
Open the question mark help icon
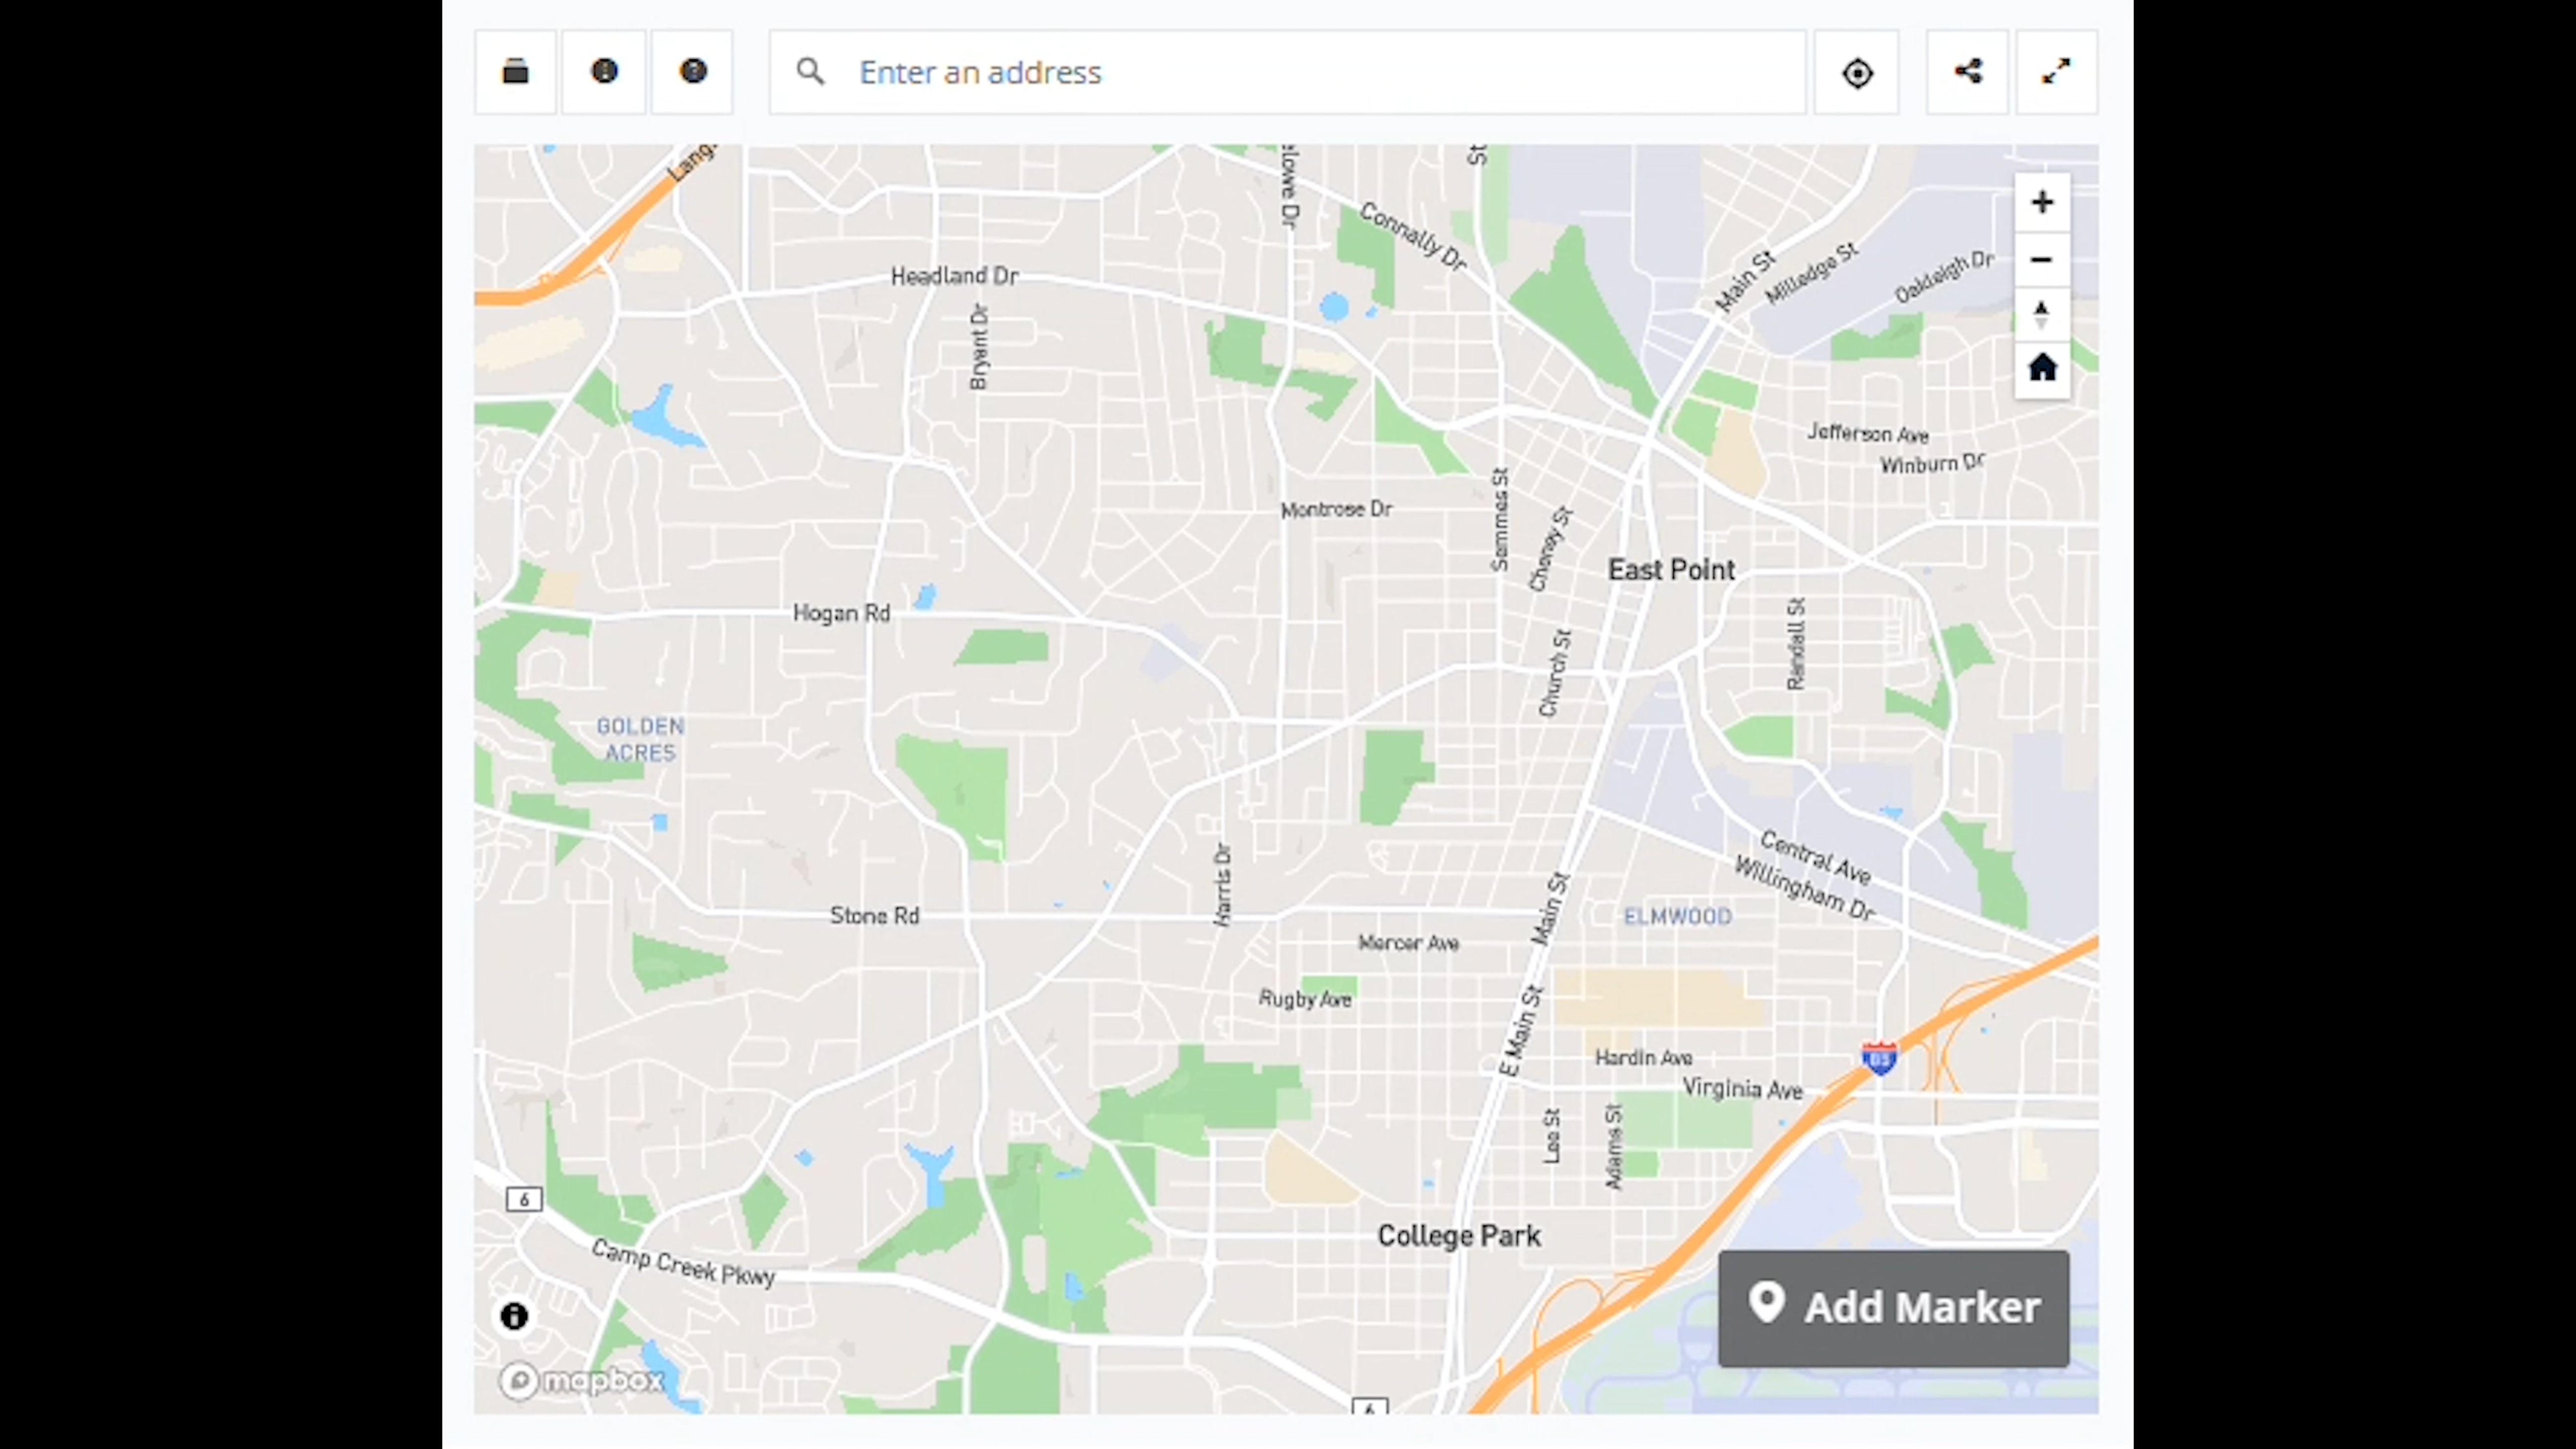point(693,72)
